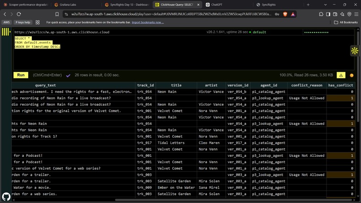The height and width of the screenshot is (203, 361).
Task: Focus the masked password field
Action: pyautogui.click(x=329, y=32)
